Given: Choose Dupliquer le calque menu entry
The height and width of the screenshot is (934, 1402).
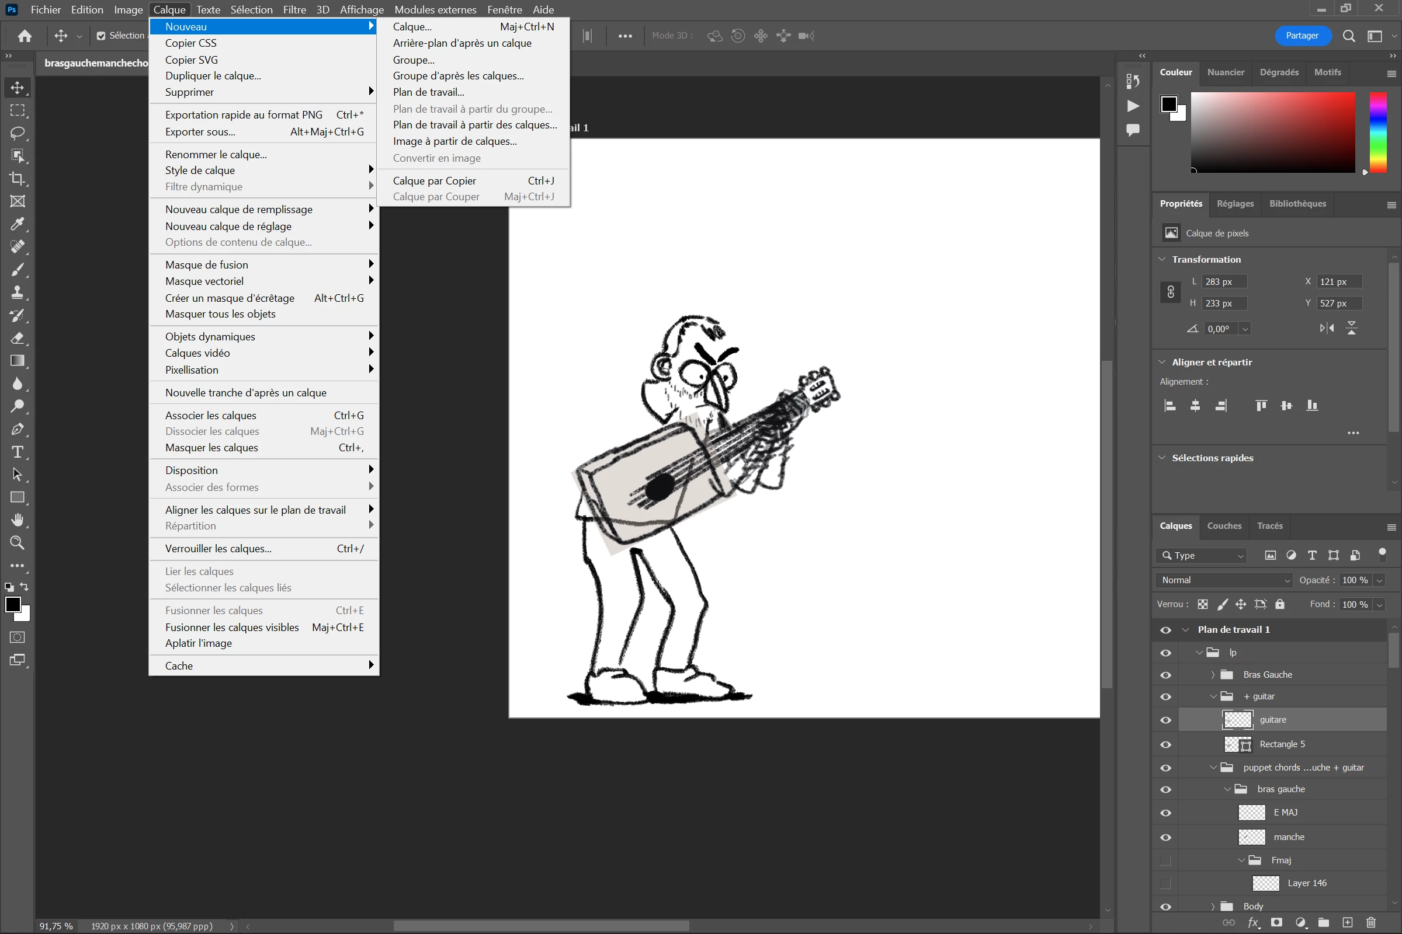Looking at the screenshot, I should [x=213, y=76].
